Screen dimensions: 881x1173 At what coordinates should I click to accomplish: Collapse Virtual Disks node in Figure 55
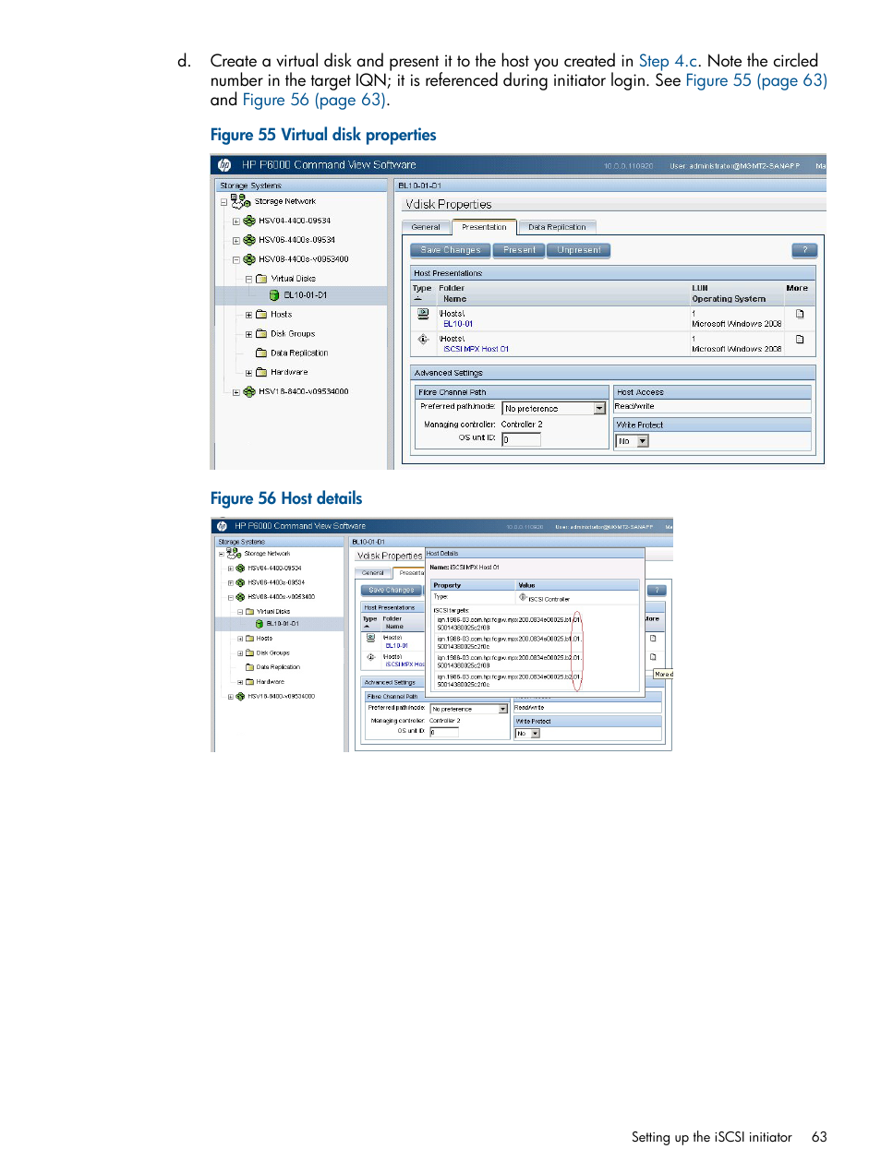(x=248, y=279)
